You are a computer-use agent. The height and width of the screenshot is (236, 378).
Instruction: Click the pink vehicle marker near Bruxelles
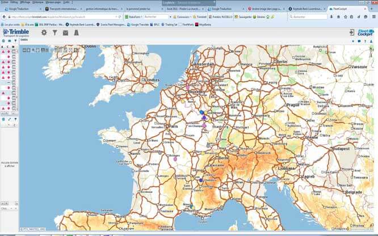point(188,87)
